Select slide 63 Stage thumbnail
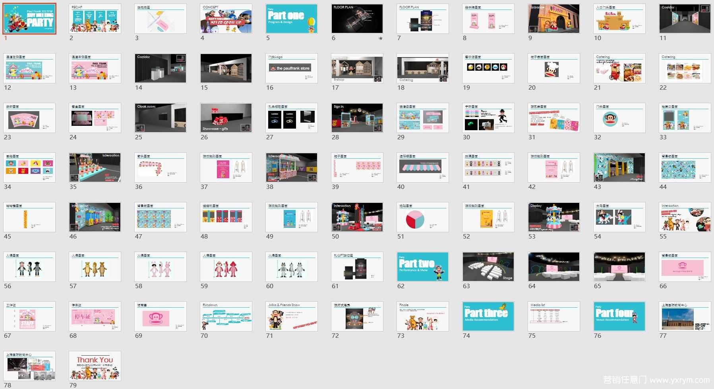Viewport: 714px width, 389px height. [x=488, y=267]
